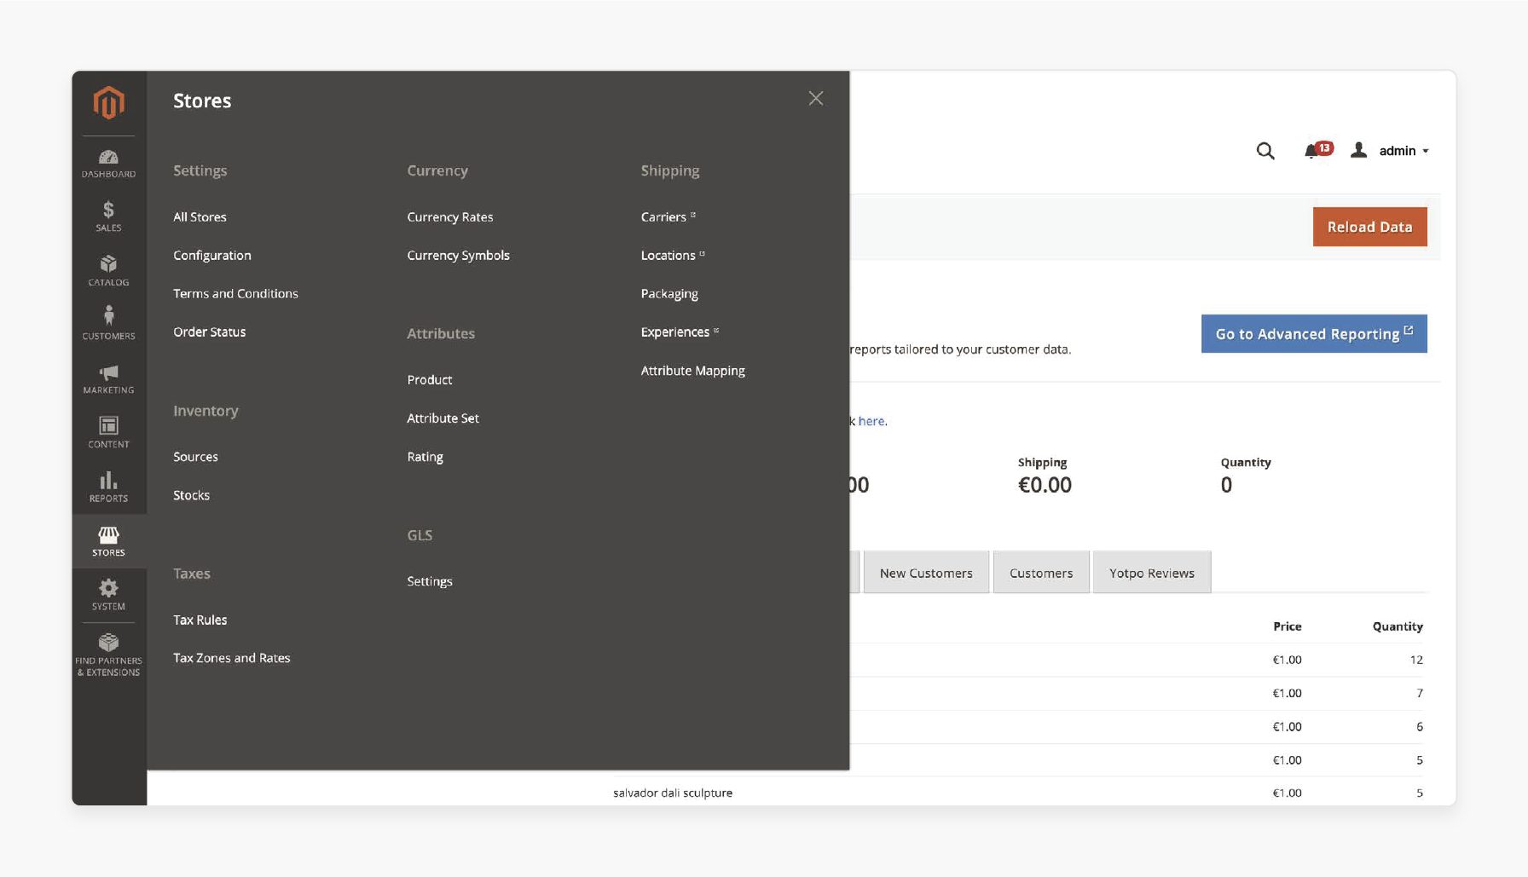Screen dimensions: 1528x877
Task: Open the Content sidebar menu
Action: point(108,433)
